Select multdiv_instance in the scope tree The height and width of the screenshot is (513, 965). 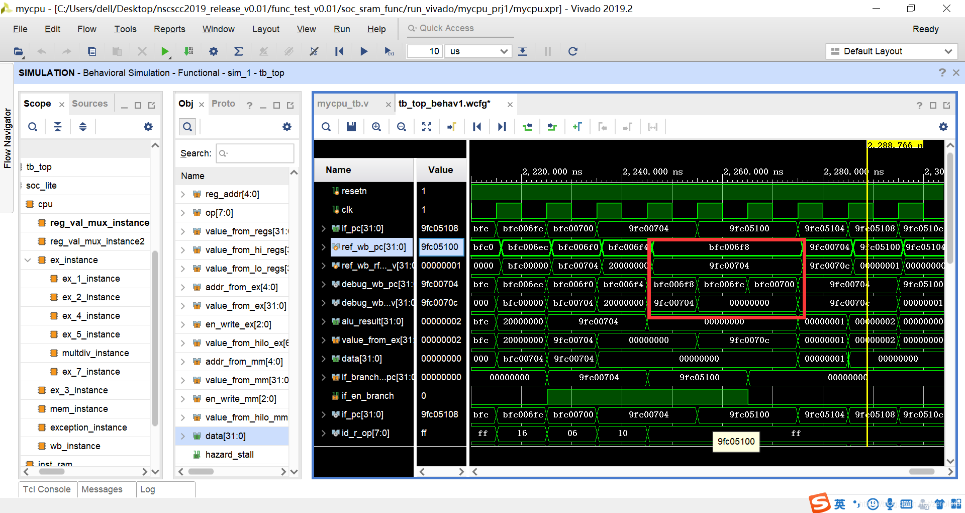click(95, 353)
